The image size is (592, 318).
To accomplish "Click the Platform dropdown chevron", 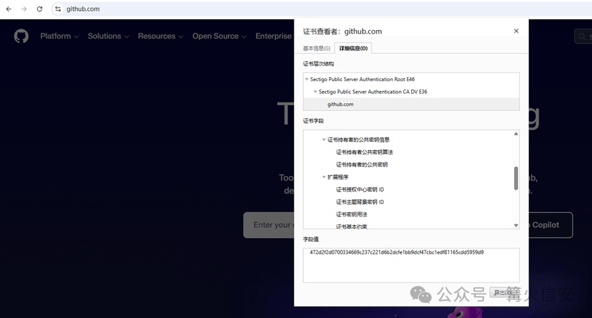I will (76, 37).
